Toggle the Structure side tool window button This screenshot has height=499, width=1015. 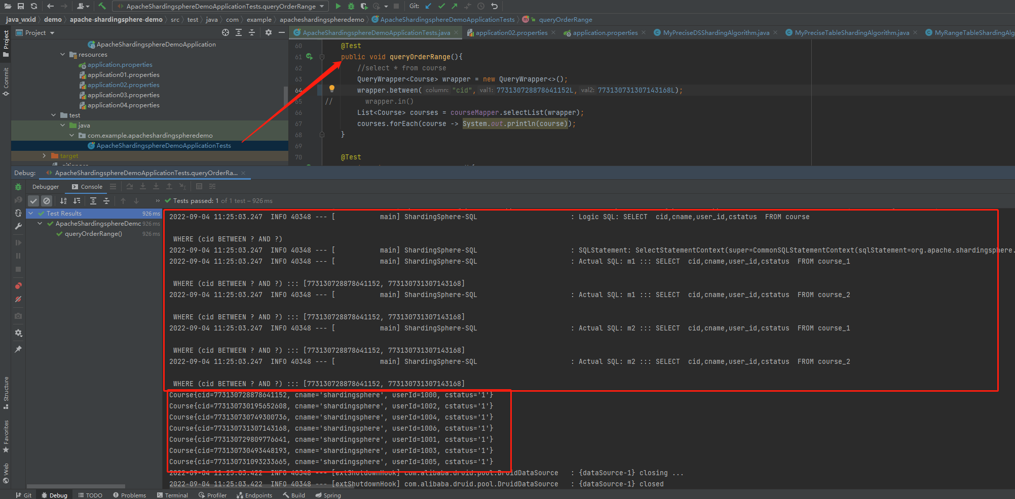point(6,393)
